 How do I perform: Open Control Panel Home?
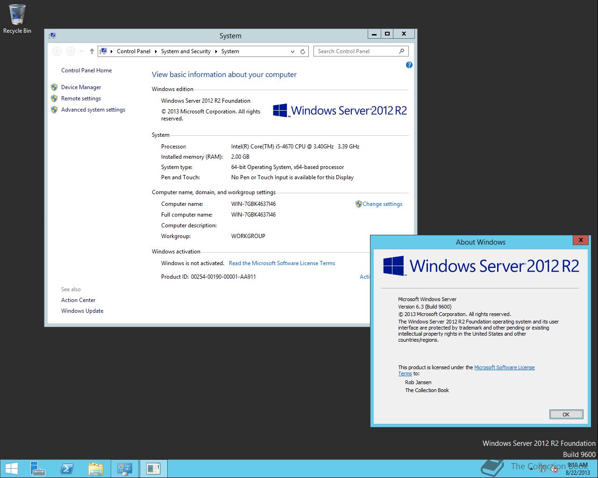[86, 70]
